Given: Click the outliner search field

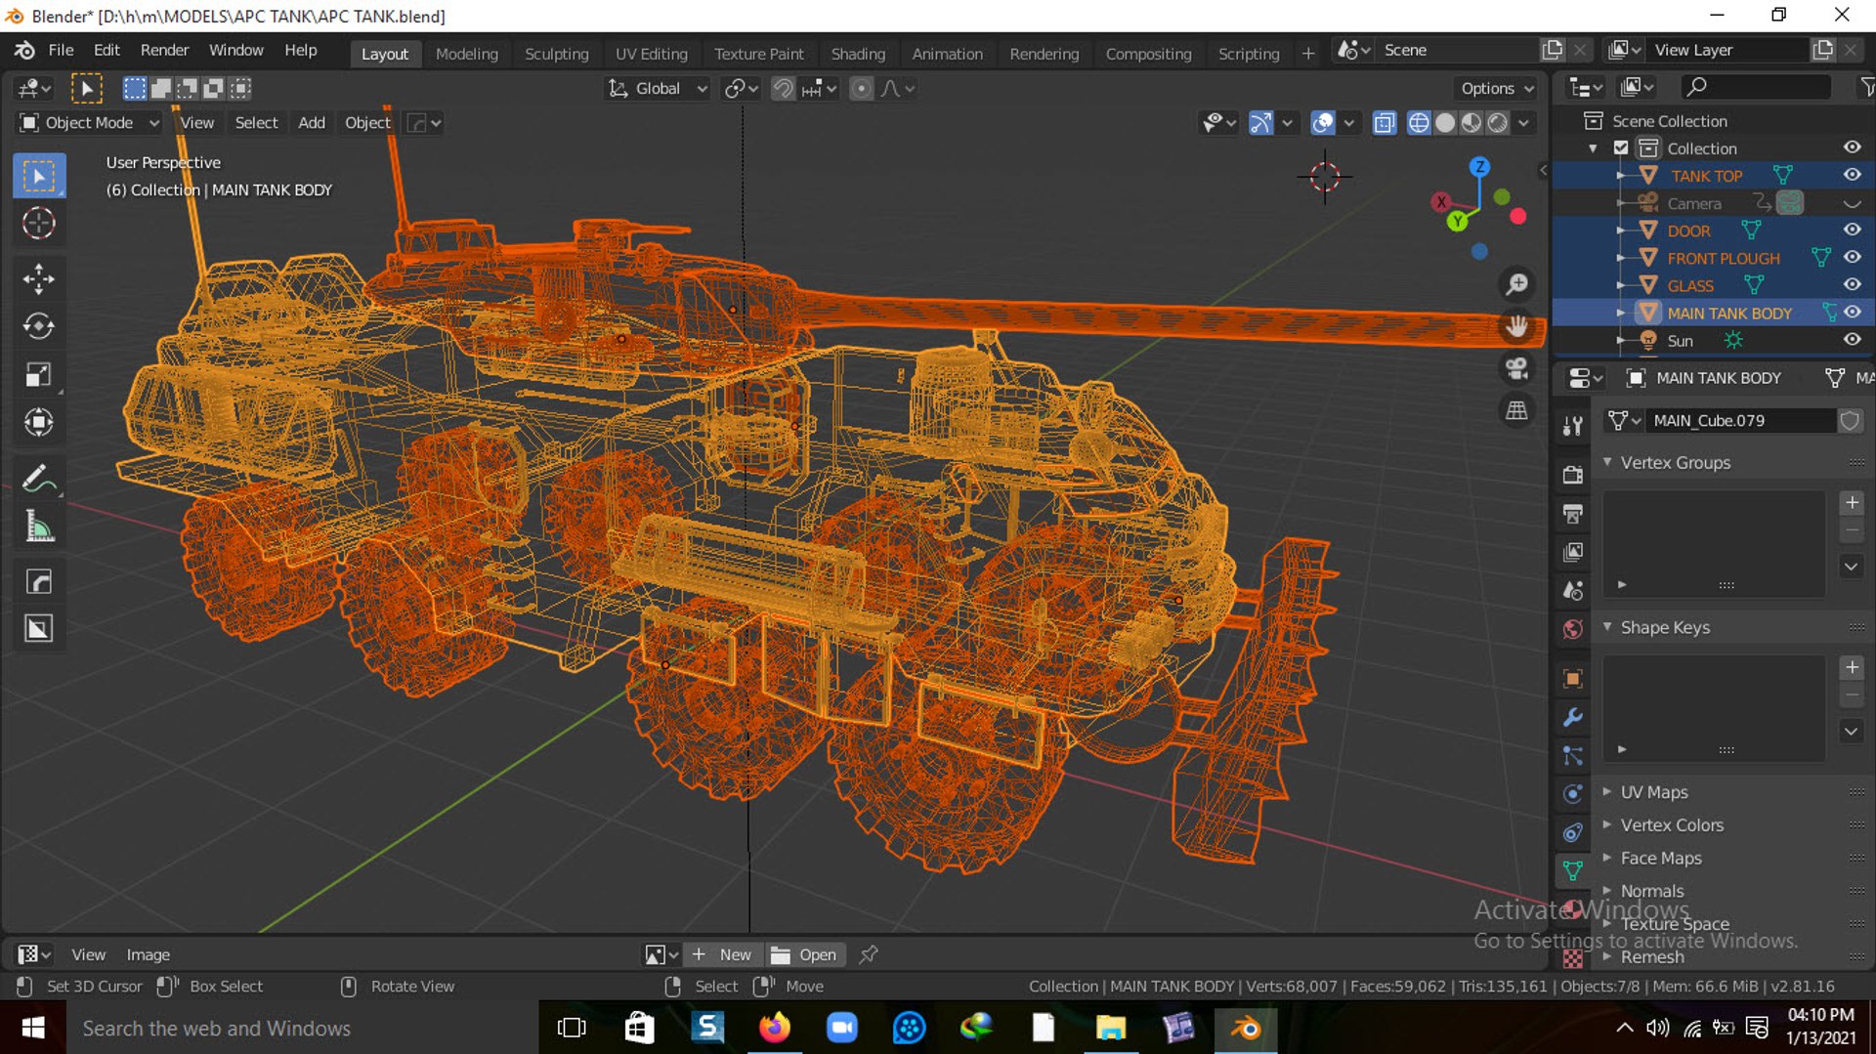Looking at the screenshot, I should [x=1756, y=87].
